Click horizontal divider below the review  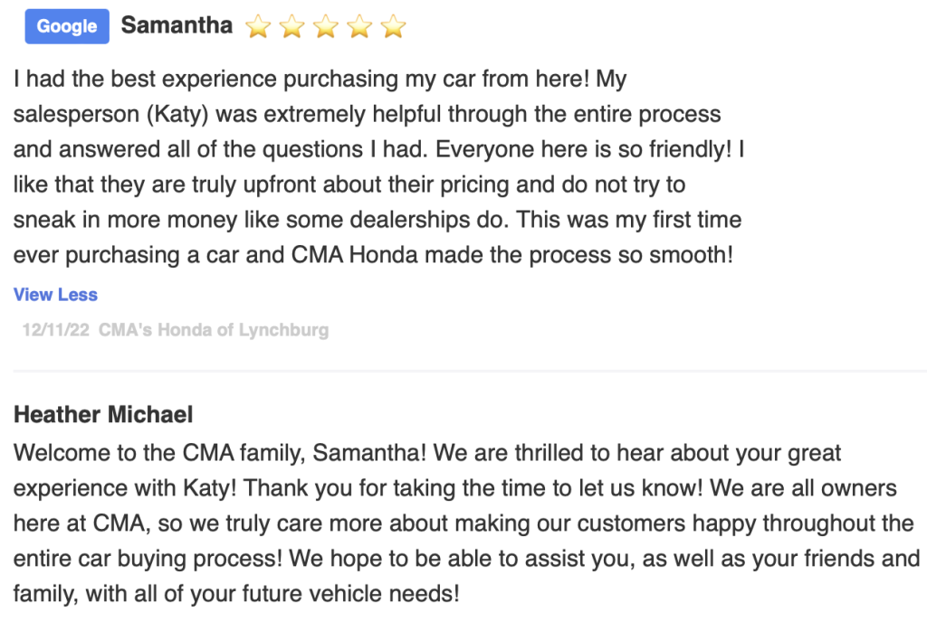[470, 372]
